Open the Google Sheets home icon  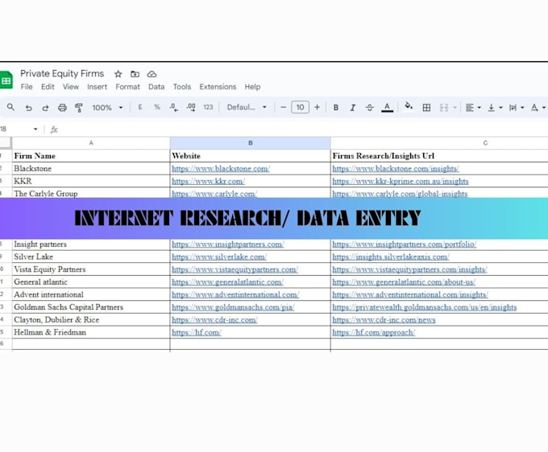pyautogui.click(x=6, y=80)
